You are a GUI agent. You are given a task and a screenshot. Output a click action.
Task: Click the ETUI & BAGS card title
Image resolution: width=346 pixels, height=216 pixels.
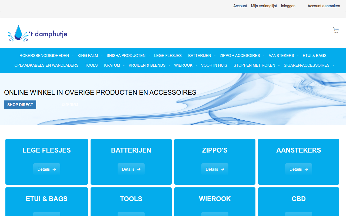tap(47, 199)
